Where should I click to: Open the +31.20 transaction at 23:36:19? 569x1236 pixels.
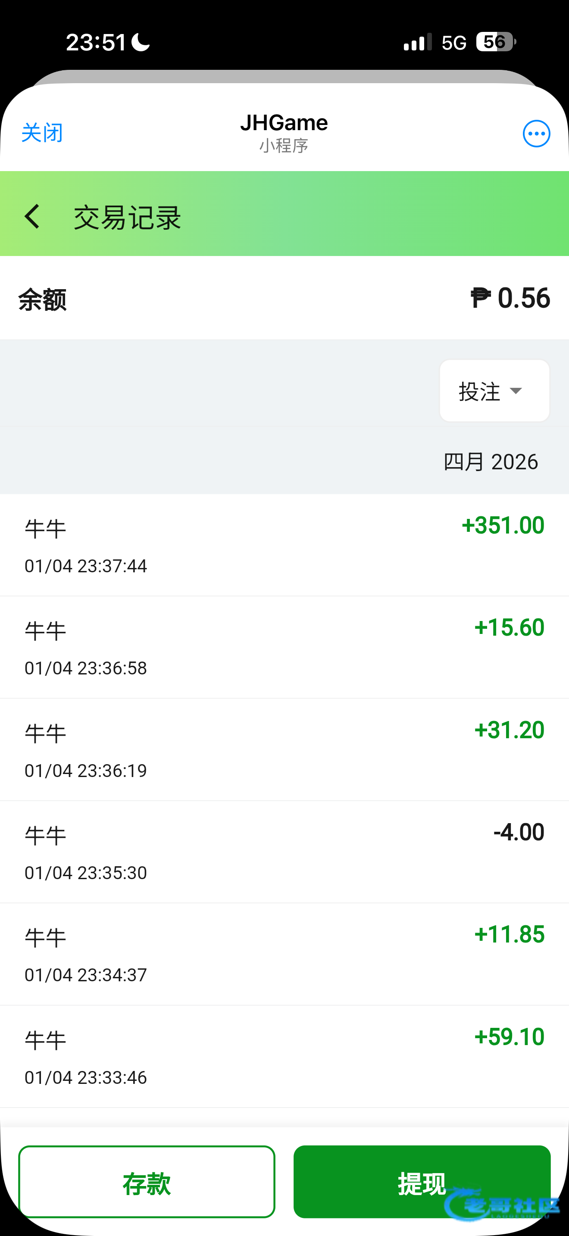point(284,749)
